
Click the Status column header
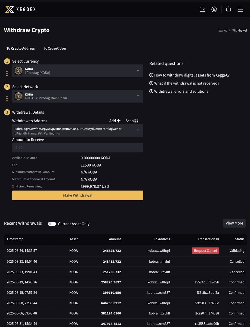[x=240, y=239]
